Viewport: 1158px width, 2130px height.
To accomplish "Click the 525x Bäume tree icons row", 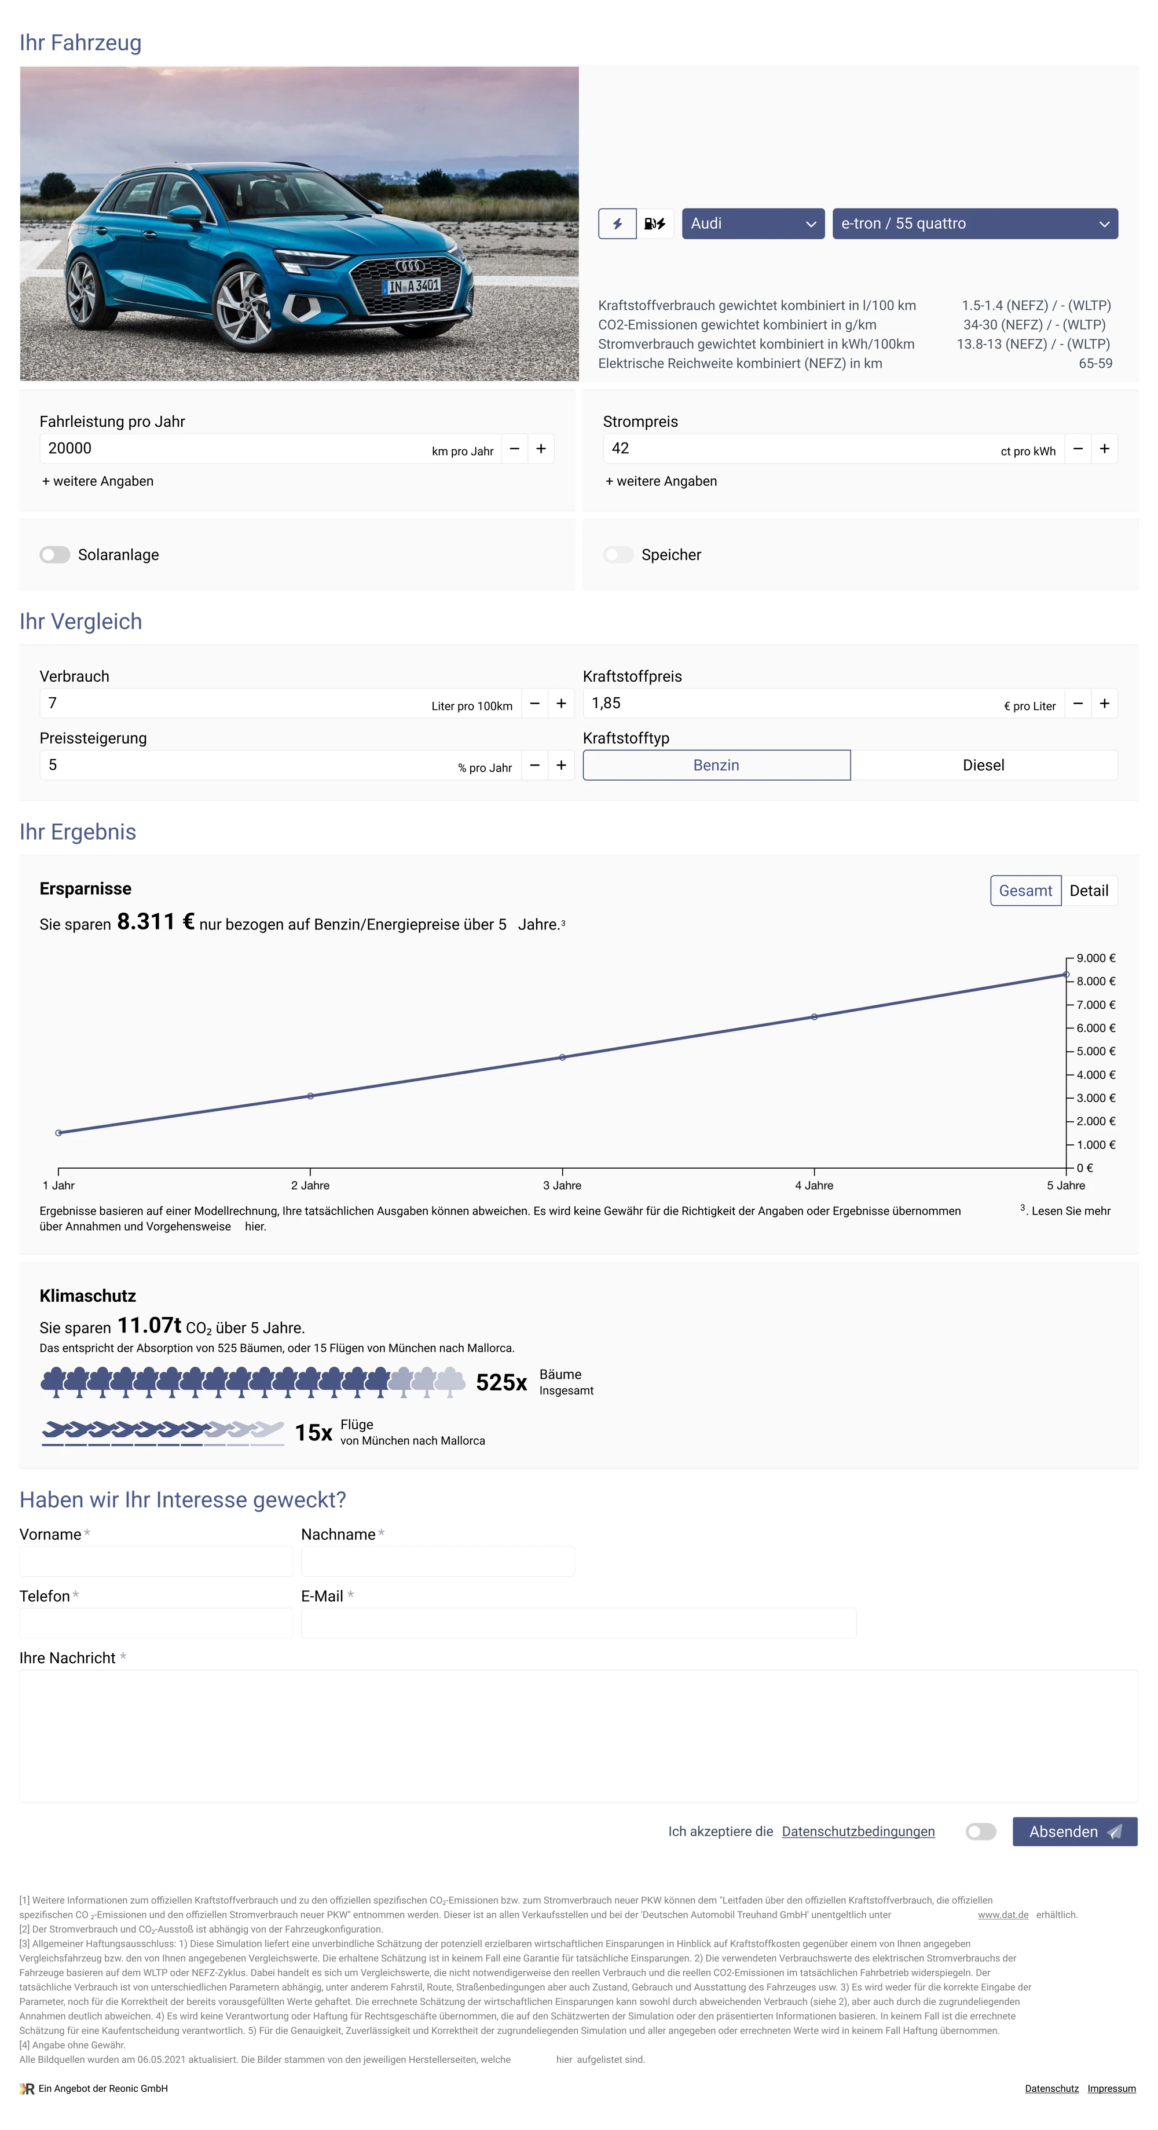I will click(x=253, y=1382).
